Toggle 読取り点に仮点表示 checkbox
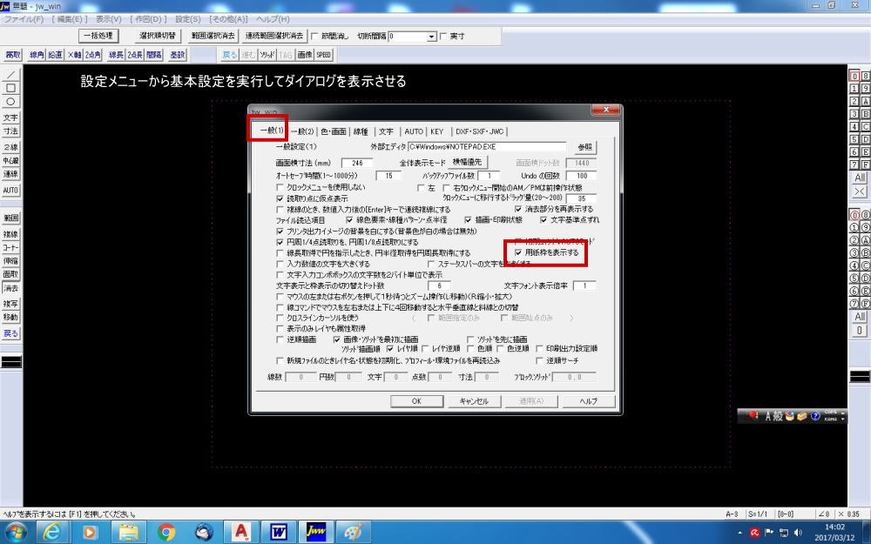Screen dimensions: 871x544 [280, 198]
